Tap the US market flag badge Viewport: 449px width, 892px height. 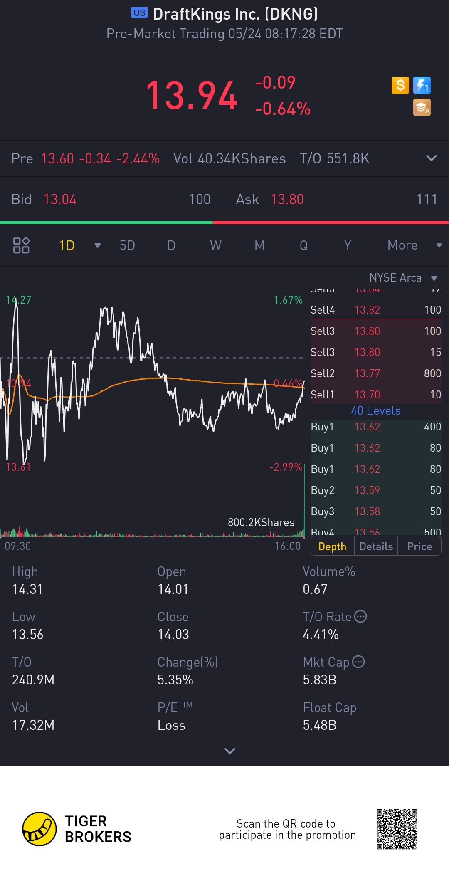pos(139,13)
